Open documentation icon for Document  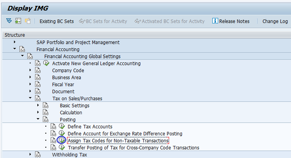[x=38, y=91]
